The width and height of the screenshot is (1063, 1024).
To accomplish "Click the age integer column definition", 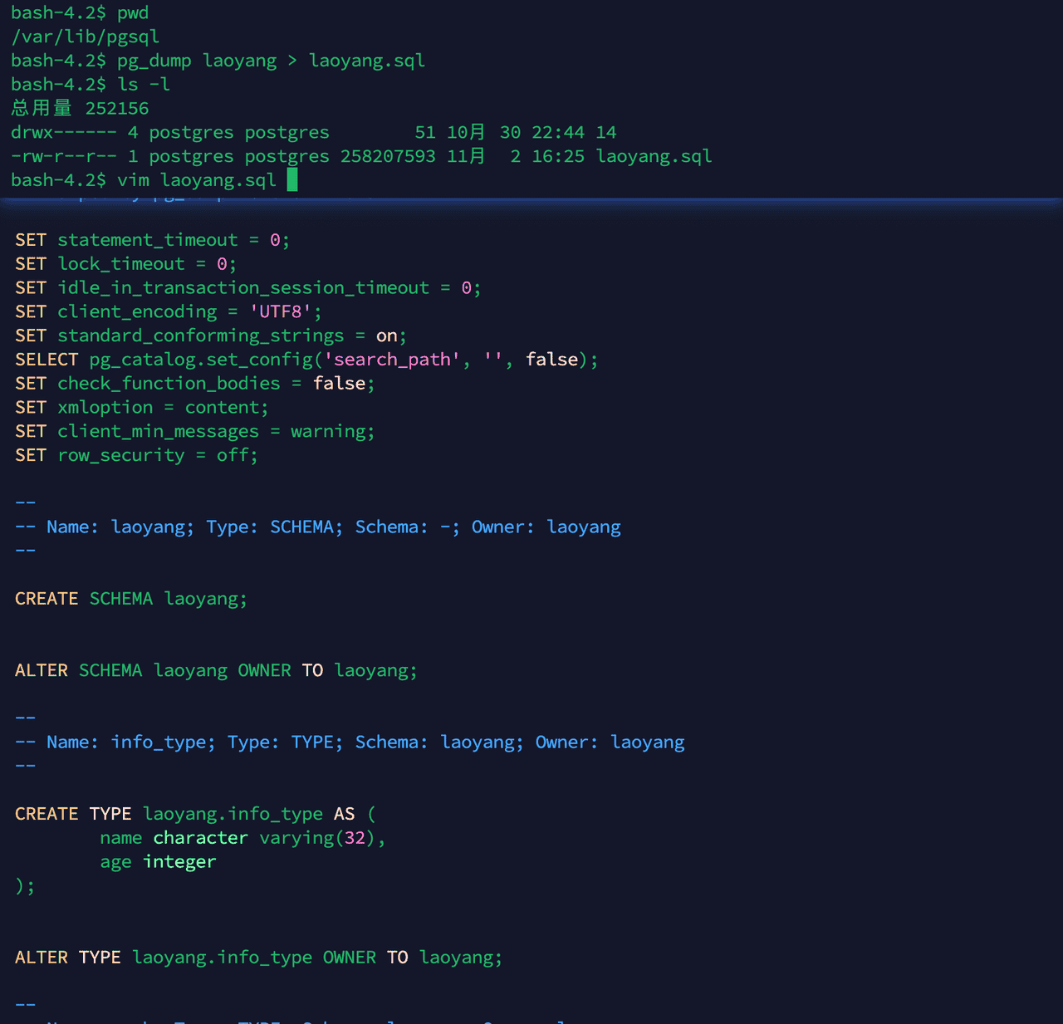I will pyautogui.click(x=158, y=861).
